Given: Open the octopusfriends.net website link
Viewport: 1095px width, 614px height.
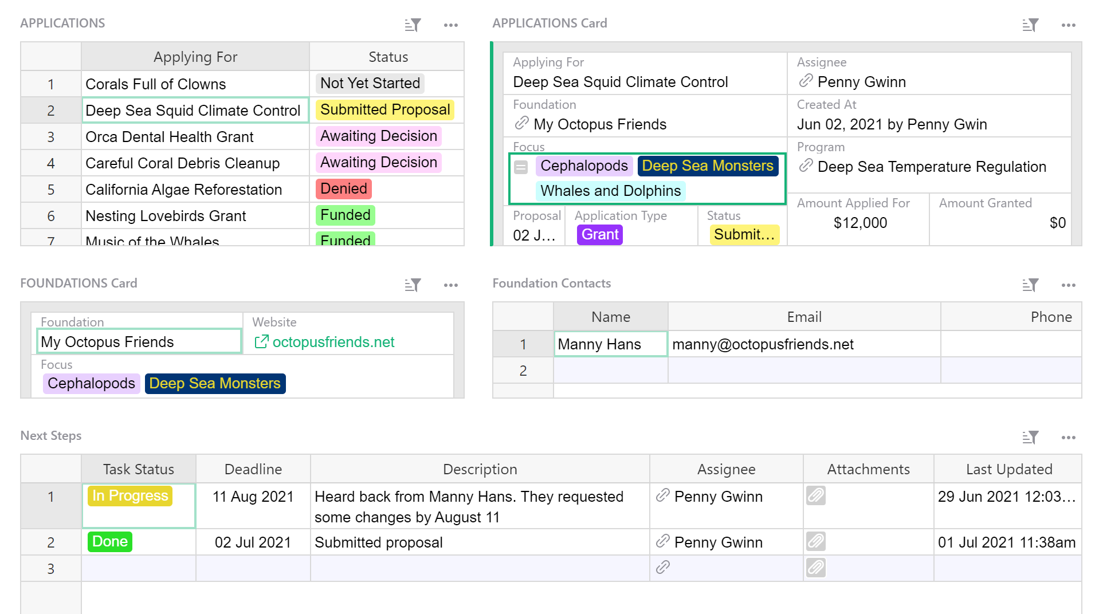Looking at the screenshot, I should (333, 342).
